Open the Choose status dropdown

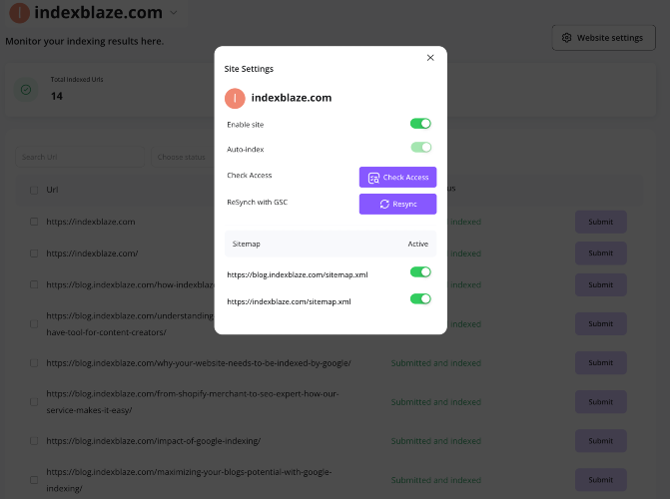[x=183, y=157]
